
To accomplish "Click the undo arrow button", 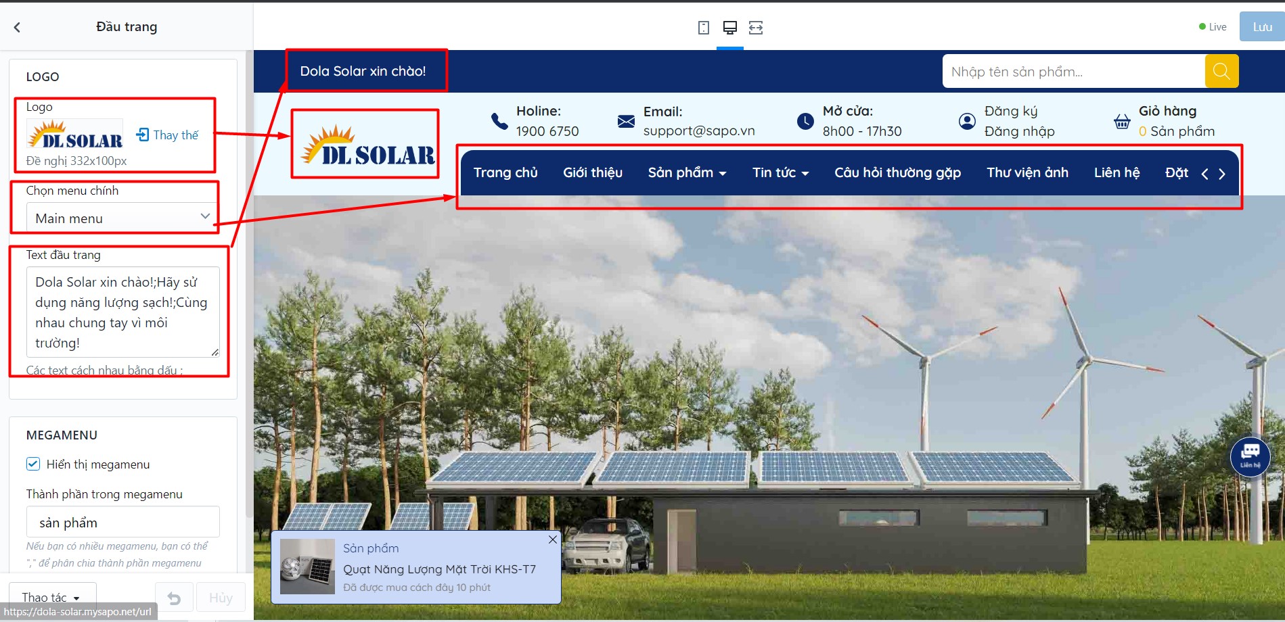I will [174, 598].
